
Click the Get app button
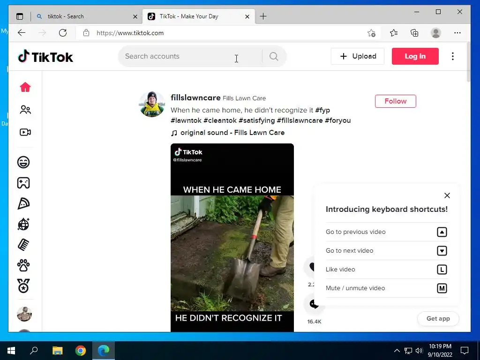438,319
